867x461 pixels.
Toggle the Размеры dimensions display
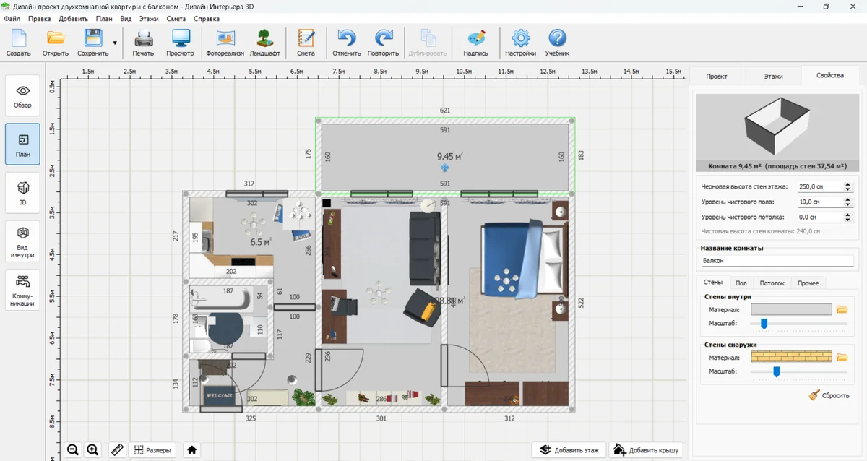coord(152,449)
